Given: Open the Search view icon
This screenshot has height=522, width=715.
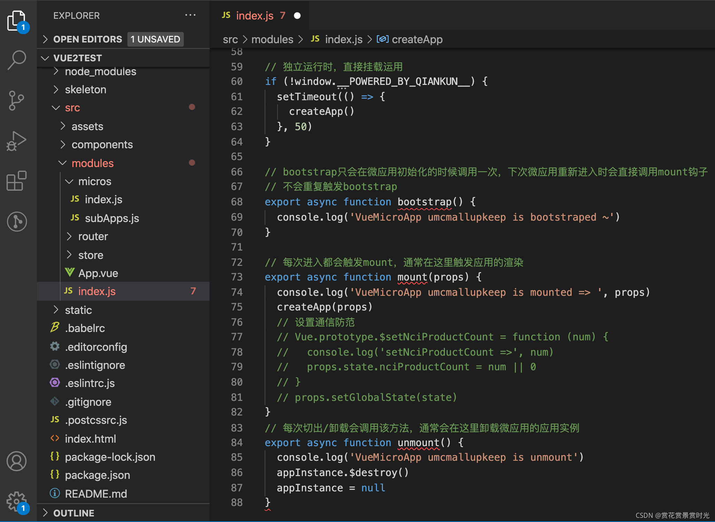Looking at the screenshot, I should click(16, 60).
